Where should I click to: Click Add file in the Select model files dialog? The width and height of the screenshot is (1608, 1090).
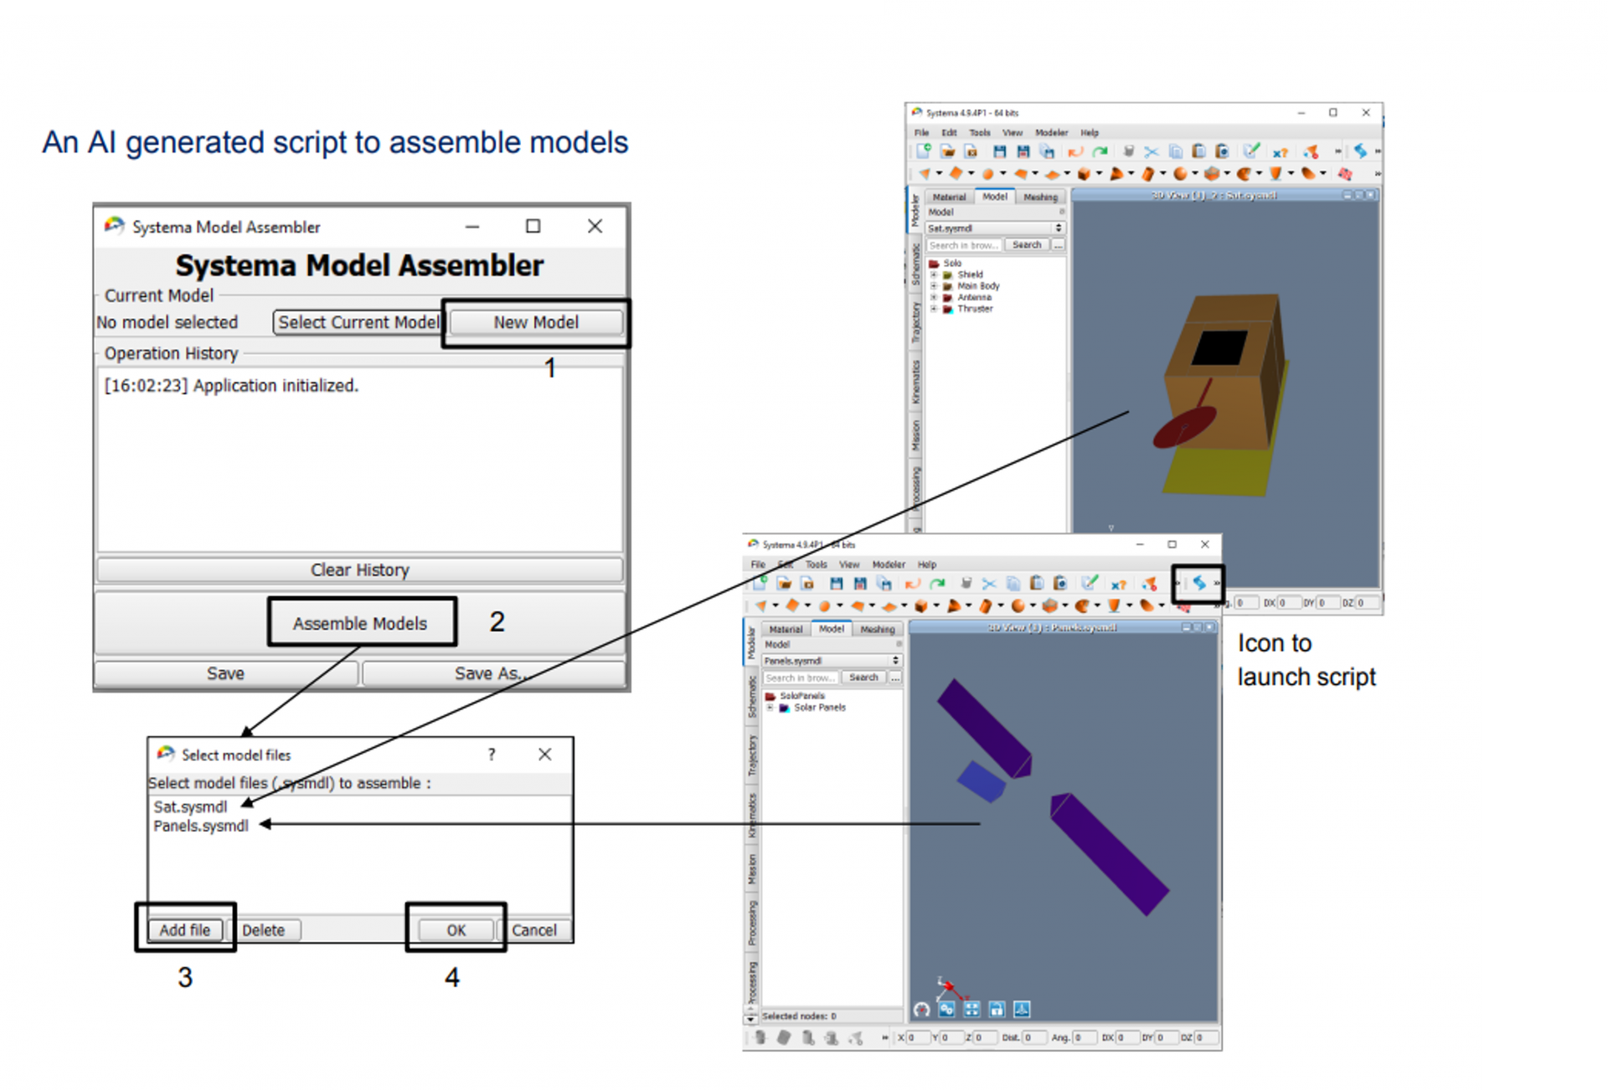click(185, 930)
